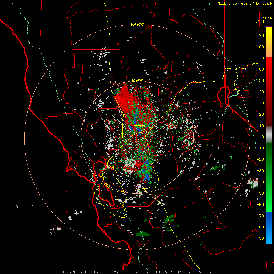Click the 70 value on the velocity scale
This screenshot has width=274, height=274.
tap(262, 58)
